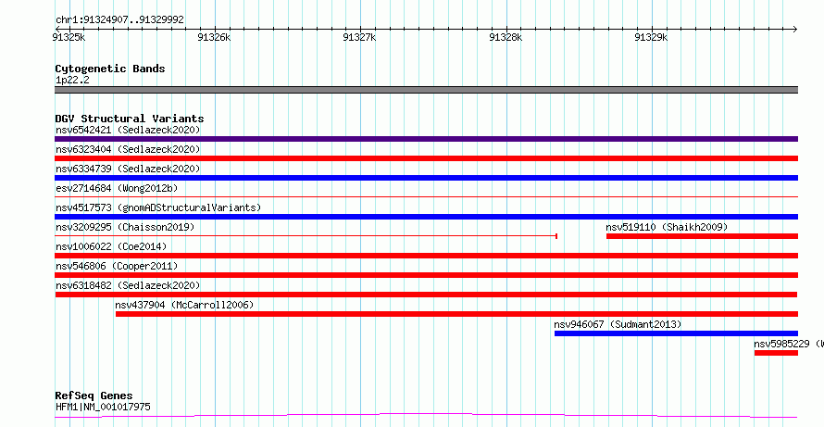Open the nsv546806 (Cooper2011) label
824x427 pixels.
pos(117,266)
